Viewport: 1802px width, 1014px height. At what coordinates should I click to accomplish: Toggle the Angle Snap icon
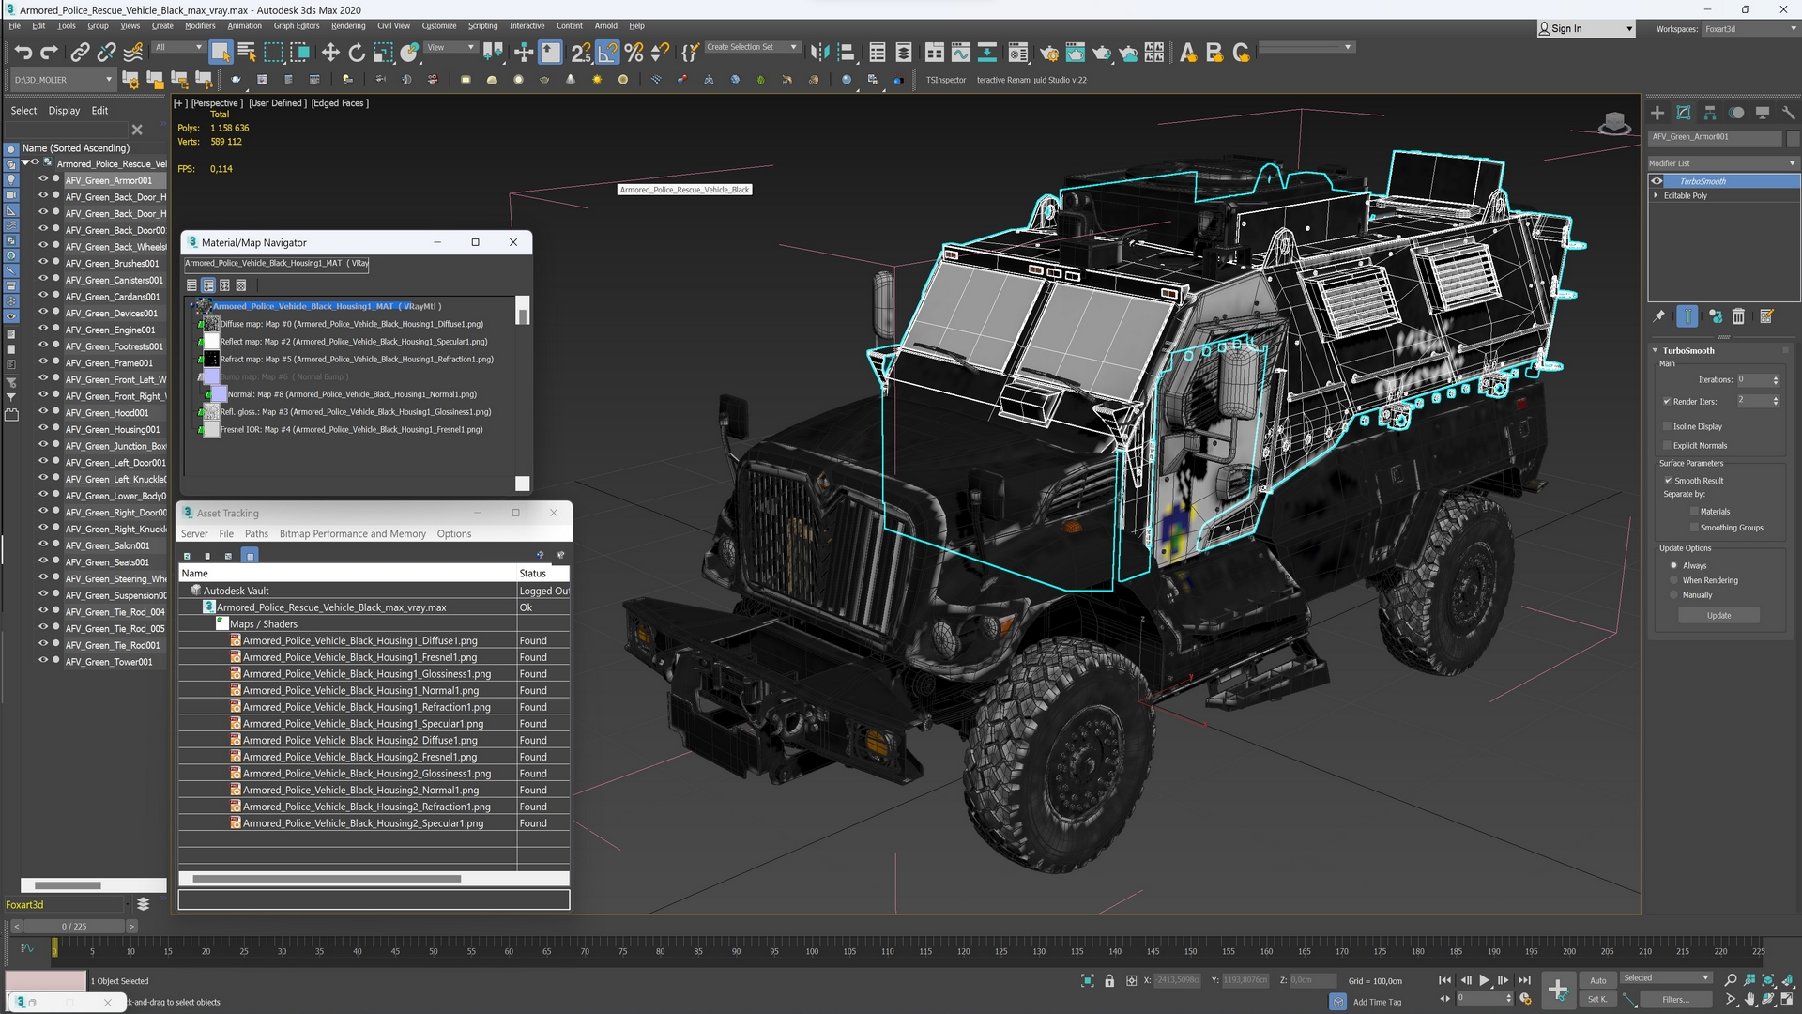pyautogui.click(x=607, y=53)
